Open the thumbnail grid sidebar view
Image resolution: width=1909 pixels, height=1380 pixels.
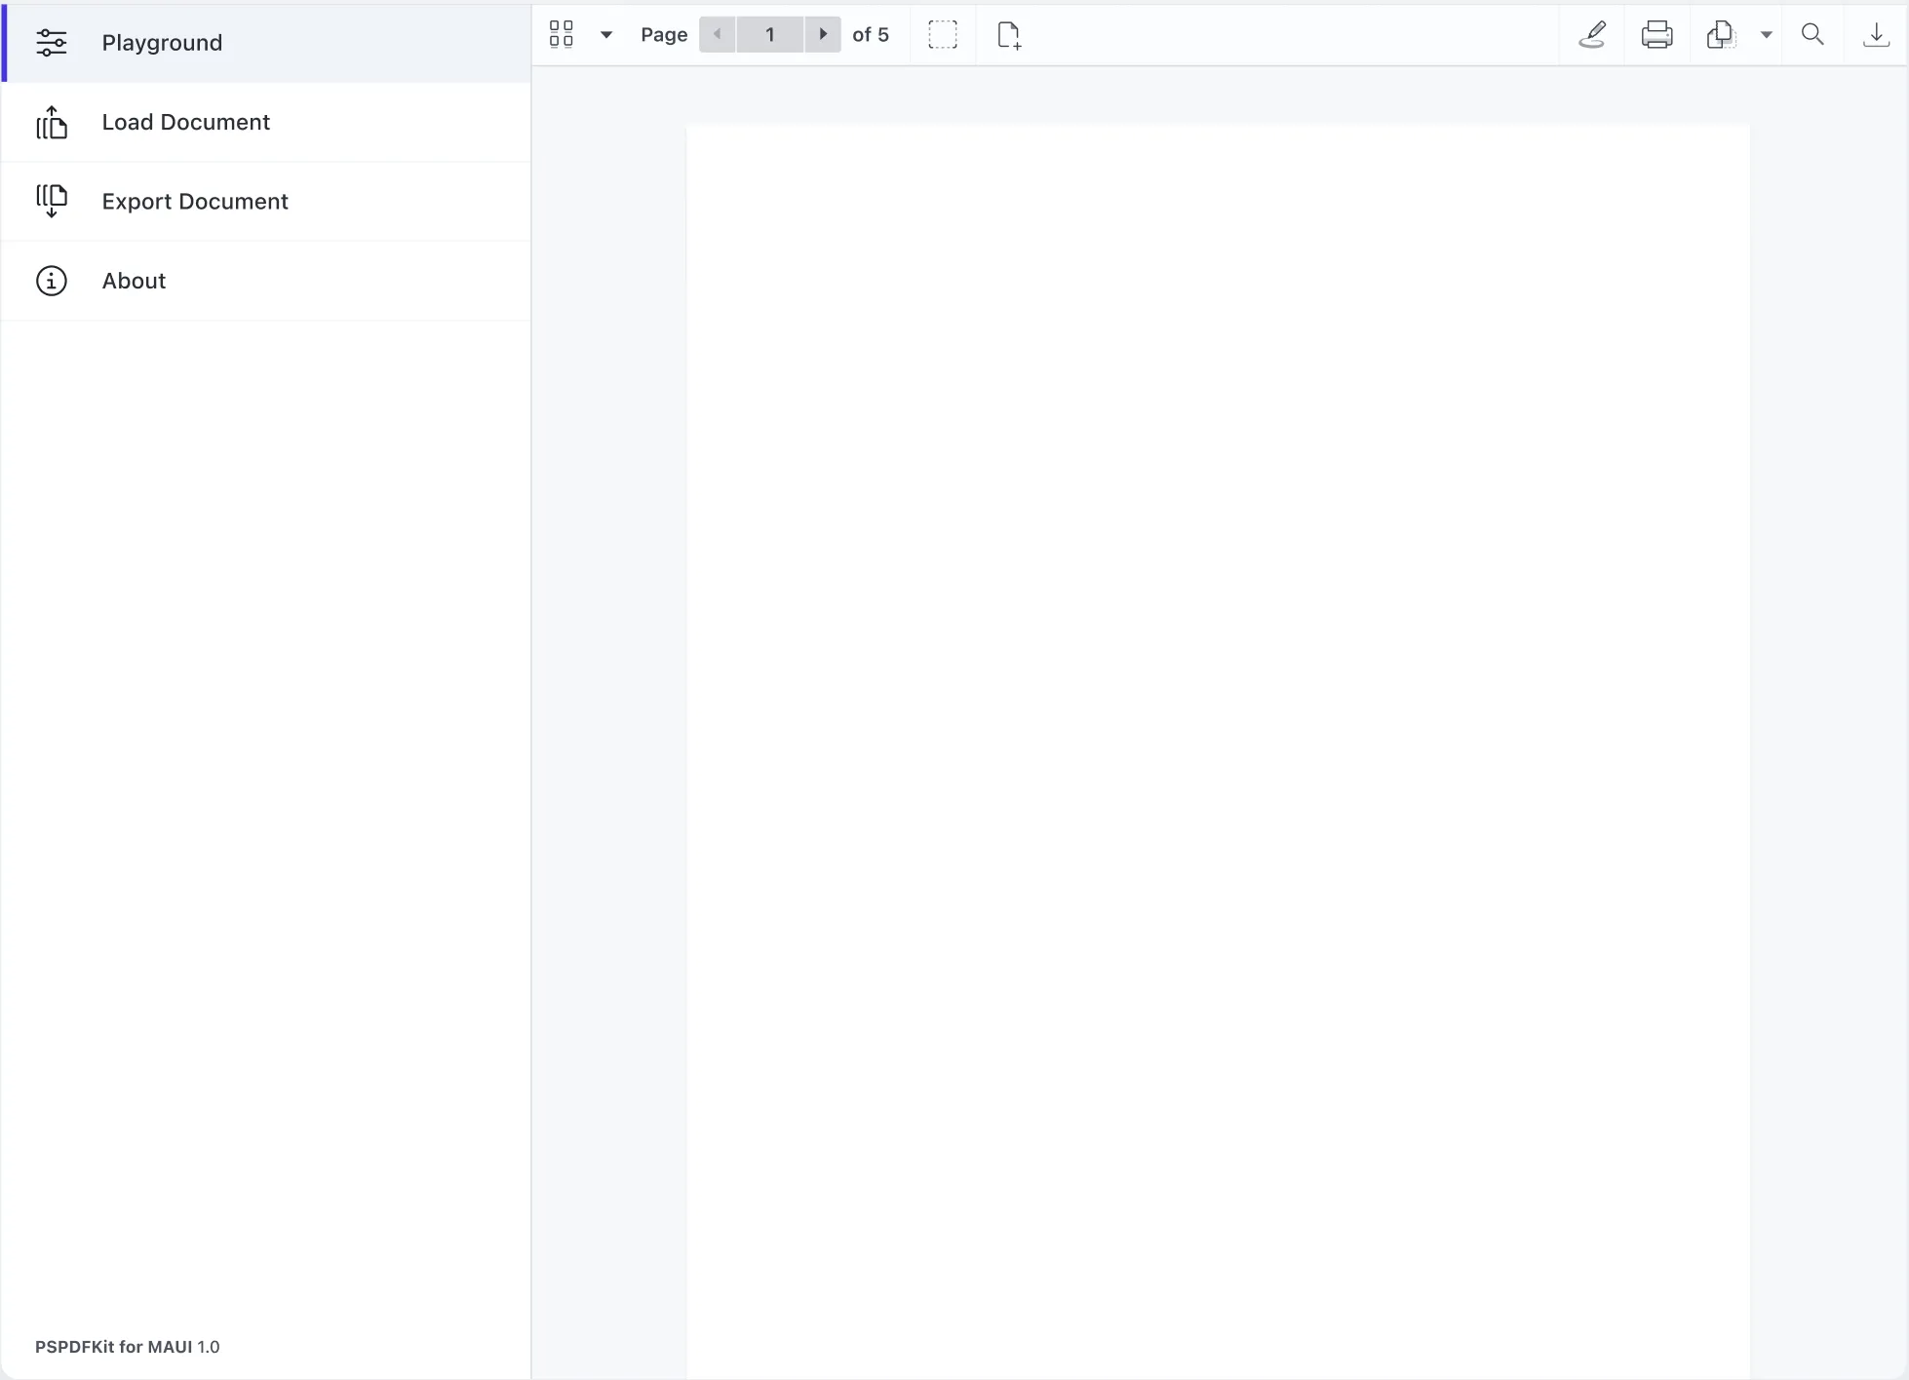pyautogui.click(x=562, y=35)
